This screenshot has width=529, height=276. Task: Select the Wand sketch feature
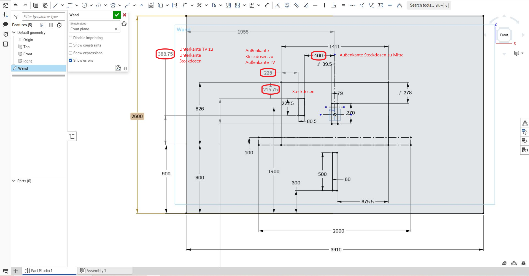pos(39,68)
